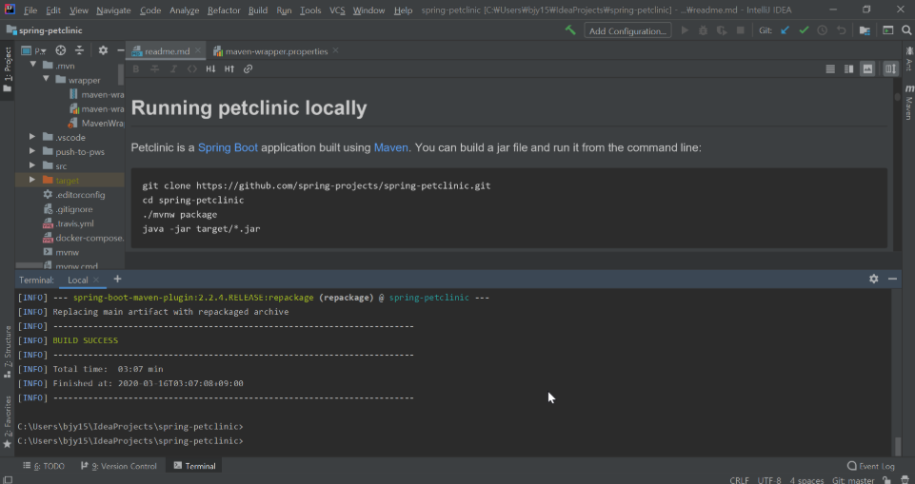Viewport: 915px width, 484px height.
Task: Click the locate/scroll-from-source target icon in Project panel
Action: click(61, 50)
